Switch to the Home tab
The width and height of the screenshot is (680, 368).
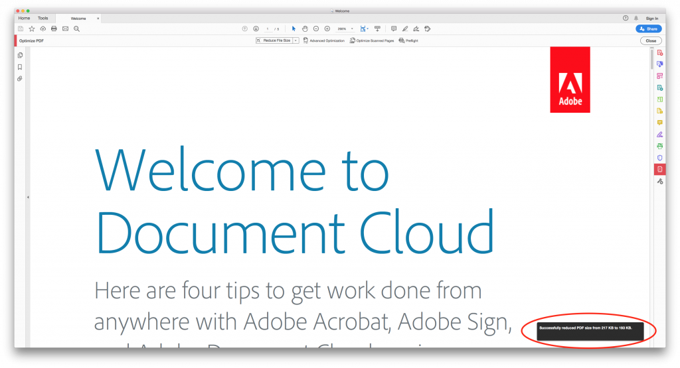click(25, 18)
